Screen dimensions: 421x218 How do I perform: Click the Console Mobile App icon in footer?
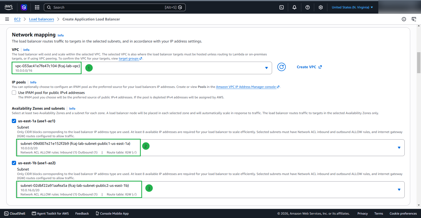[x=97, y=214]
